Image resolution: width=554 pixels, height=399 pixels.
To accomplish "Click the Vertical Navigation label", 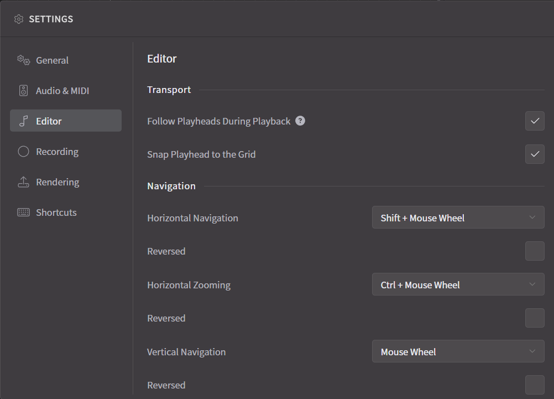I will [x=186, y=352].
